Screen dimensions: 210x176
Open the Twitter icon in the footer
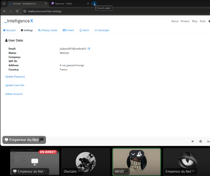pos(193,141)
